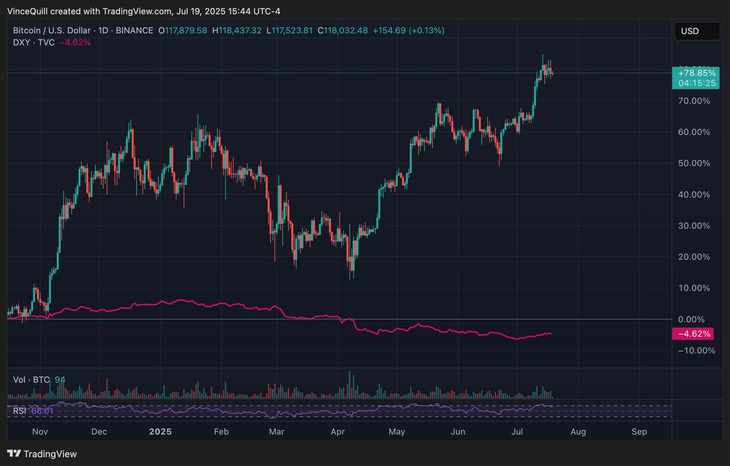Click the Sep label on time axis

coord(639,432)
